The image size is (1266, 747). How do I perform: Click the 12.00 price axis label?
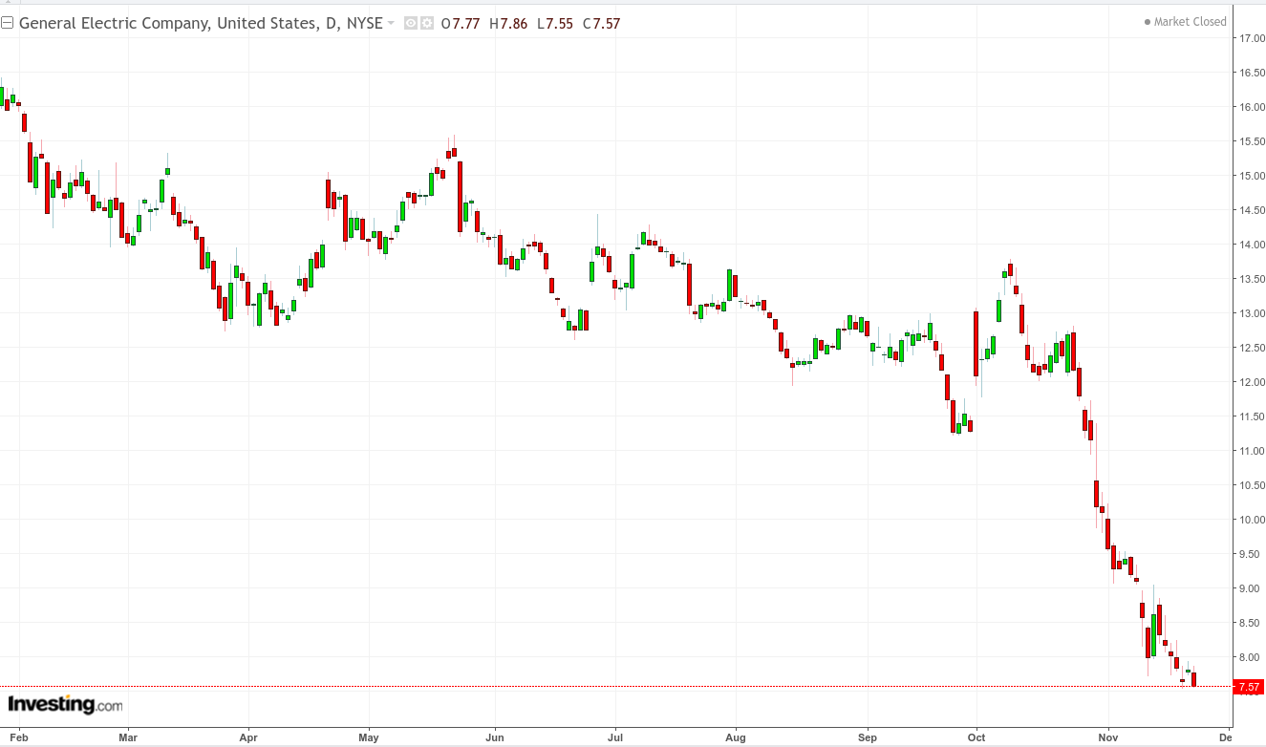coord(1253,382)
